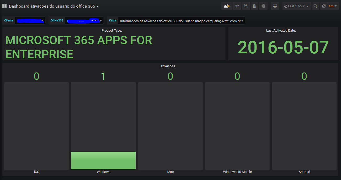The width and height of the screenshot is (341, 180).
Task: Expand the 1m refresh interval dropdown
Action: pyautogui.click(x=333, y=6)
